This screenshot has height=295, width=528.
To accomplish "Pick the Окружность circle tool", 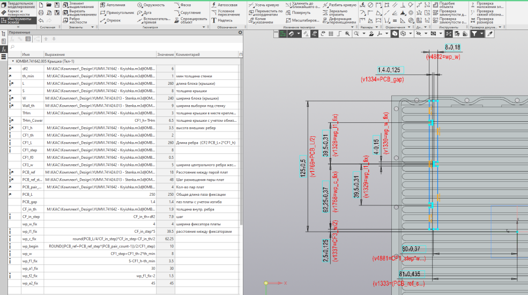I will pyautogui.click(x=151, y=4).
